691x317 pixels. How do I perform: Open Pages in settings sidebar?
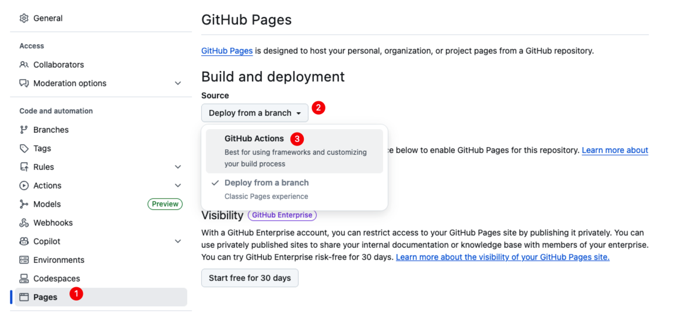coord(45,297)
